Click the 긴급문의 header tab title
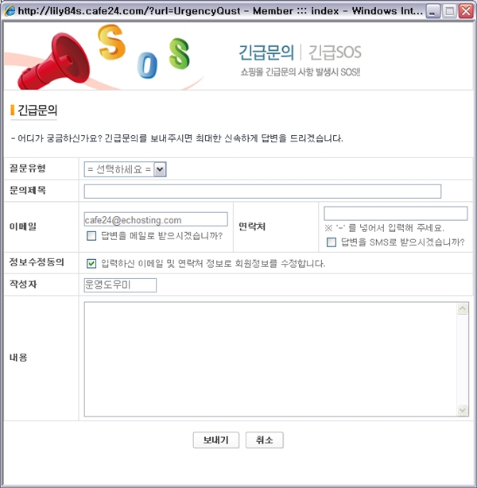The height and width of the screenshot is (488, 477). [x=266, y=52]
